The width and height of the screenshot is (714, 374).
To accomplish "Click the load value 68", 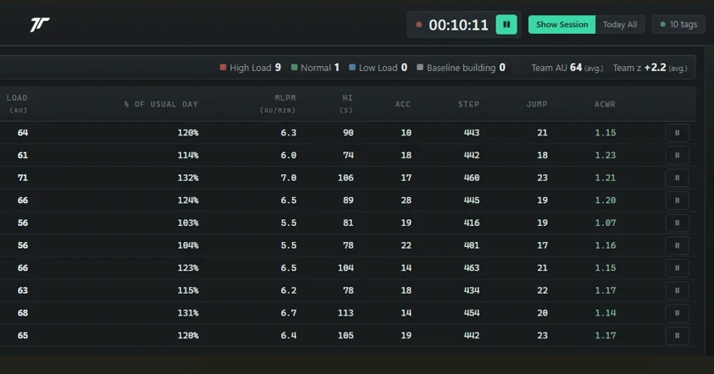I will (22, 313).
